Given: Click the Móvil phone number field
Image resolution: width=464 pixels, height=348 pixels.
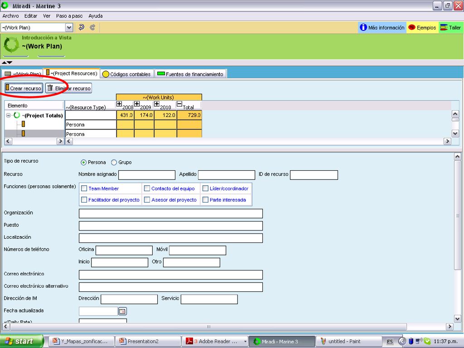Looking at the screenshot, I should point(198,250).
